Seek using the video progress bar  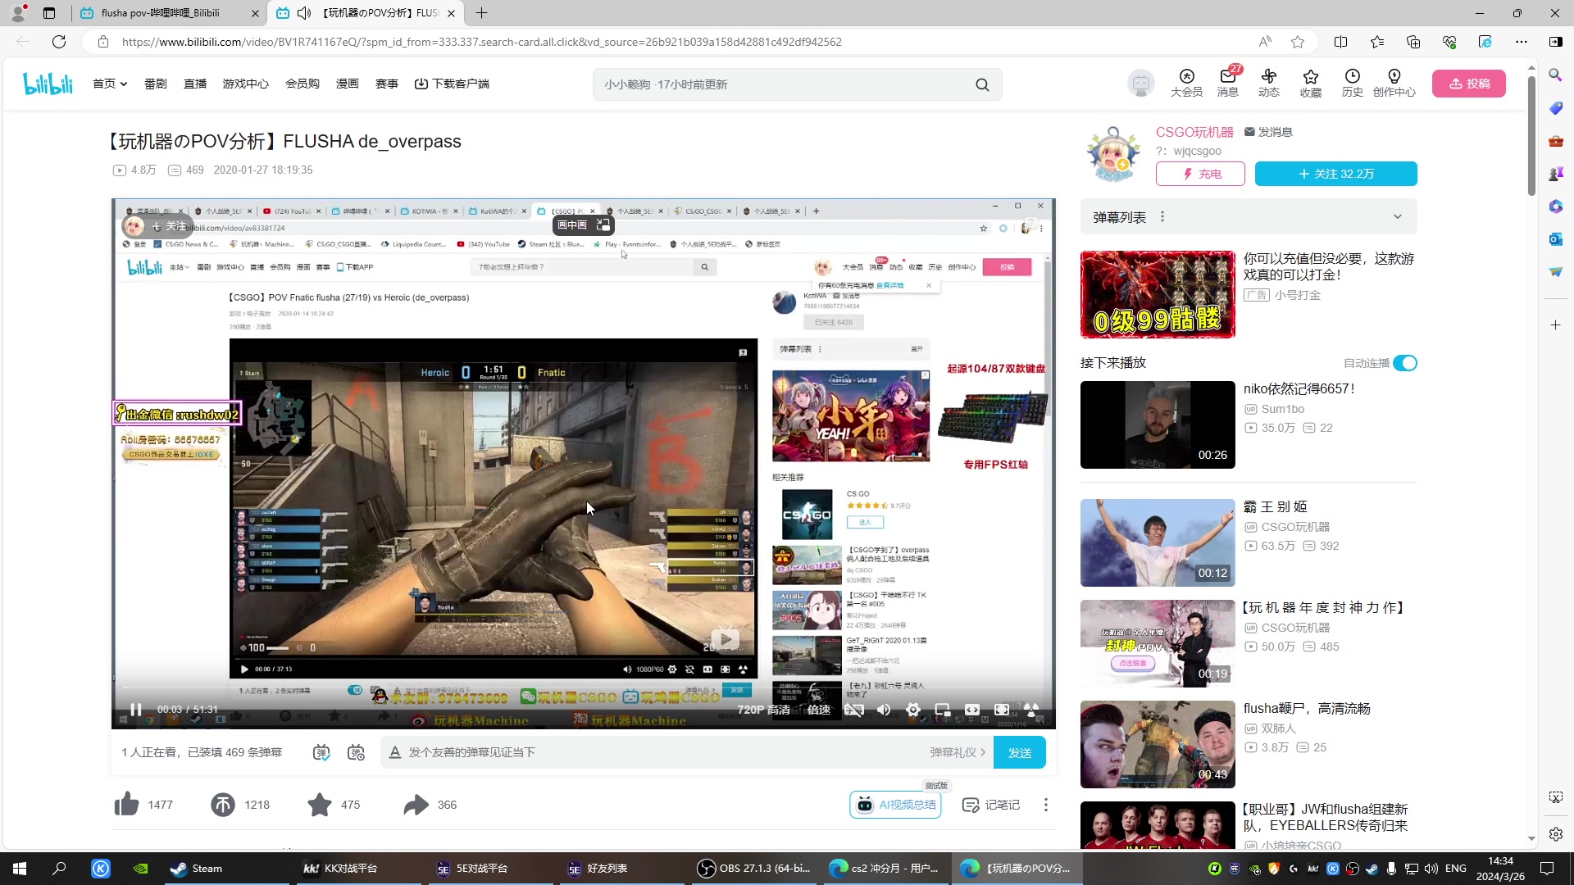pyautogui.click(x=583, y=688)
